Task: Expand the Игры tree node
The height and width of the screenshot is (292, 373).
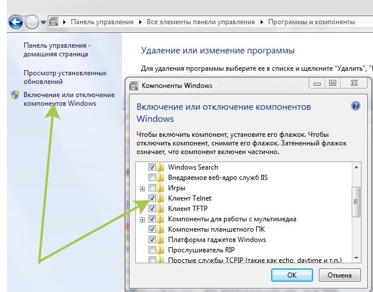Action: point(142,189)
